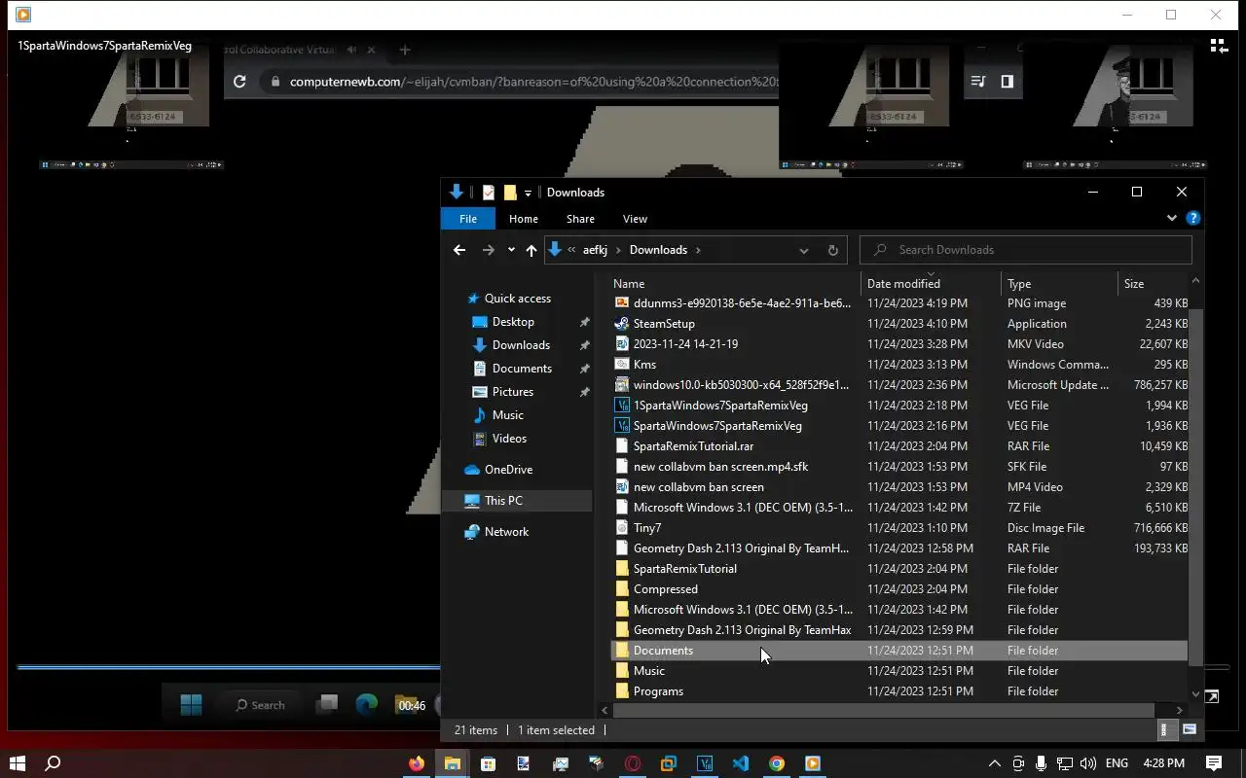Select OneDrive in navigation pane

tap(508, 470)
